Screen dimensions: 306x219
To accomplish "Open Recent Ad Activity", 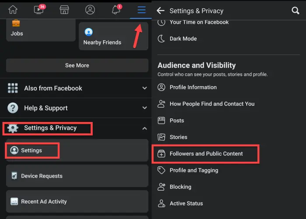I will [77, 202].
